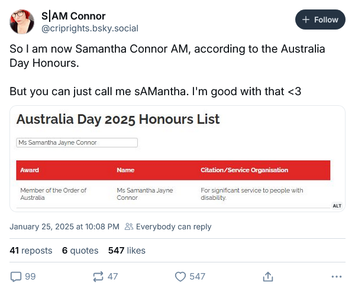Image resolution: width=355 pixels, height=292 pixels.
Task: Click the people icon beside reply settings
Action: [129, 226]
